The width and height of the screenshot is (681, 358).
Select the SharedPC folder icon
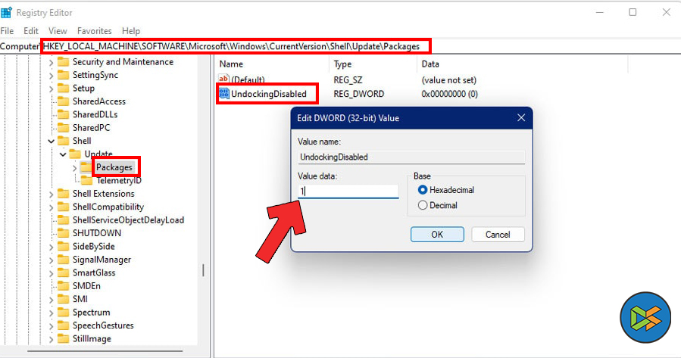click(x=64, y=128)
